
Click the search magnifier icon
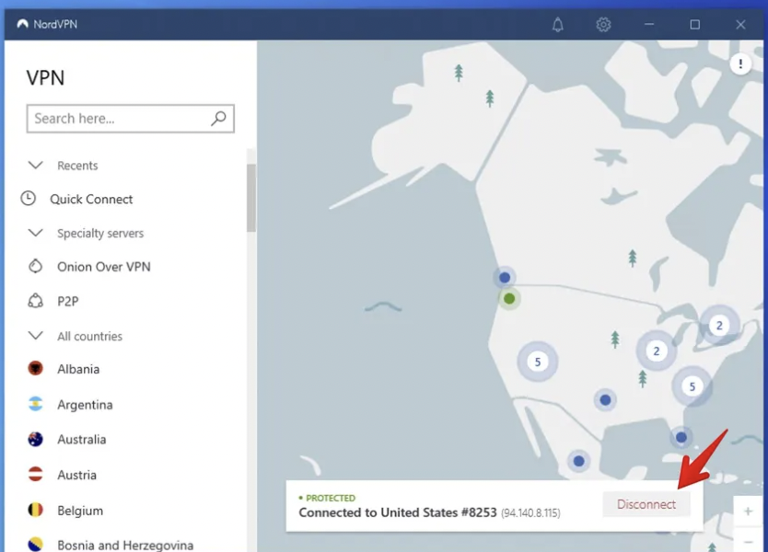tap(218, 119)
